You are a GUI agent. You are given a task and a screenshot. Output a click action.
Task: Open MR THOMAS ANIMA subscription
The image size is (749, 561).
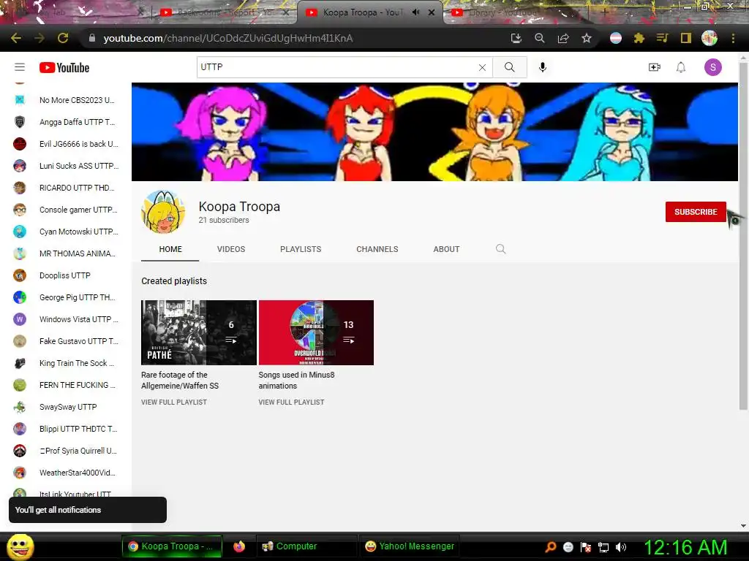tap(65, 253)
